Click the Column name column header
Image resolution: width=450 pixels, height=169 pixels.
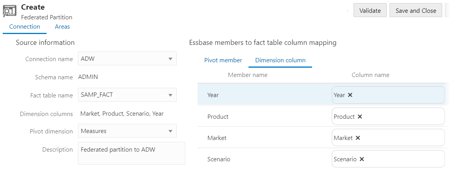coord(371,75)
